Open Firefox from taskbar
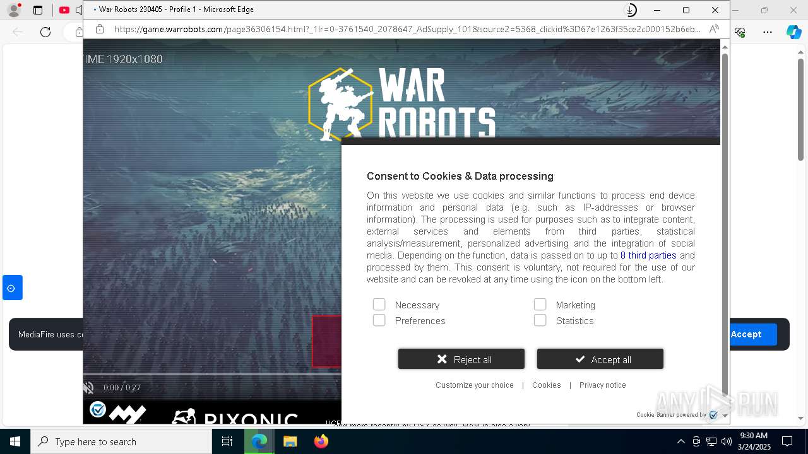Image resolution: width=808 pixels, height=454 pixels. pyautogui.click(x=321, y=441)
